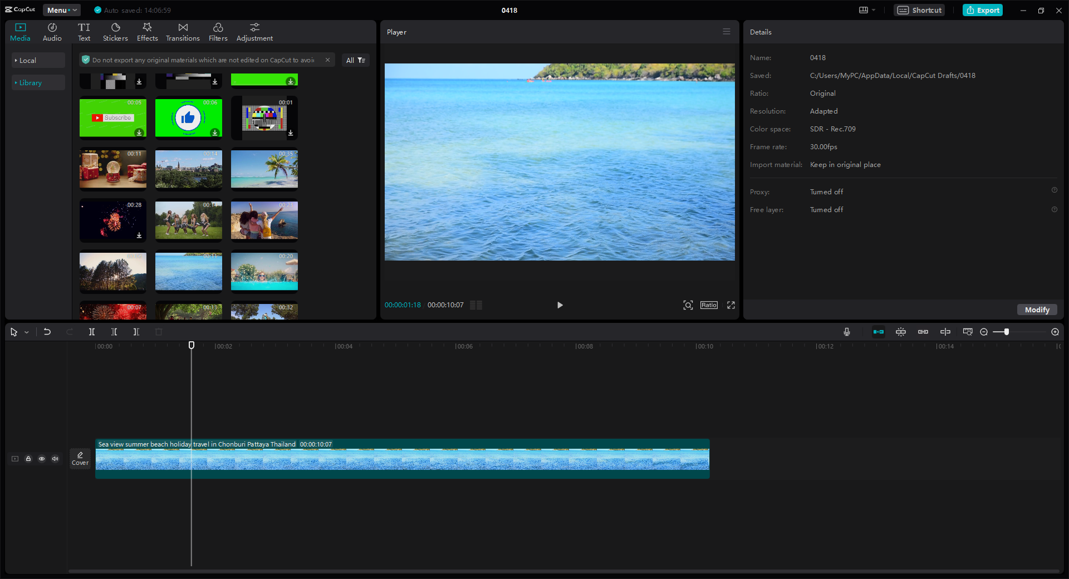Click the timeline zoom slider handle
1069x579 pixels.
1006,332
